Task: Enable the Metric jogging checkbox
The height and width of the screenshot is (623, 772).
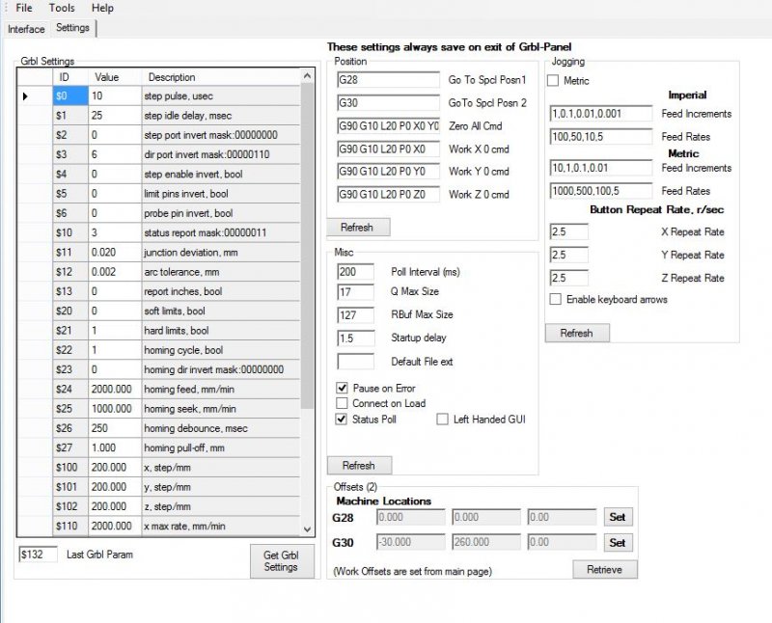Action: pyautogui.click(x=553, y=81)
